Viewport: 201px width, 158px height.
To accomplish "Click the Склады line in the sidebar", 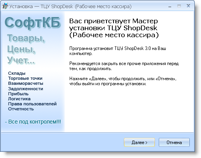I will pos(17,73).
